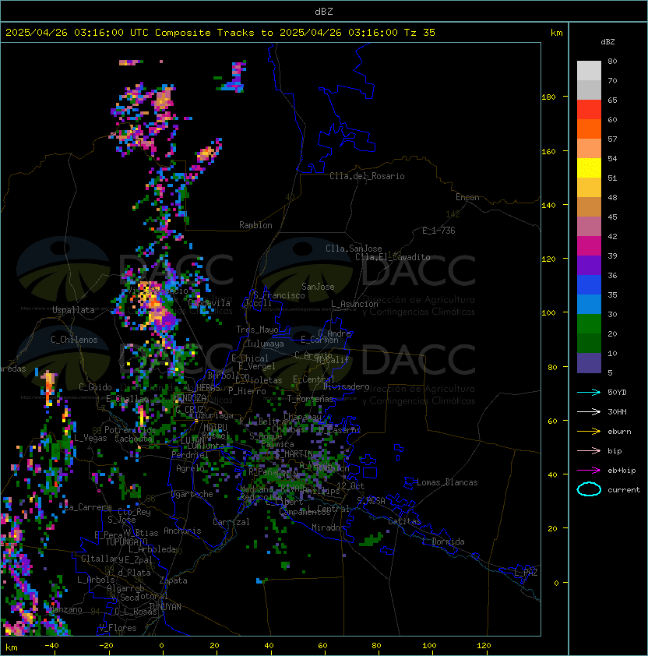Image resolution: width=648 pixels, height=656 pixels.
Task: Click the 'Encon' place label
Action: point(467,197)
